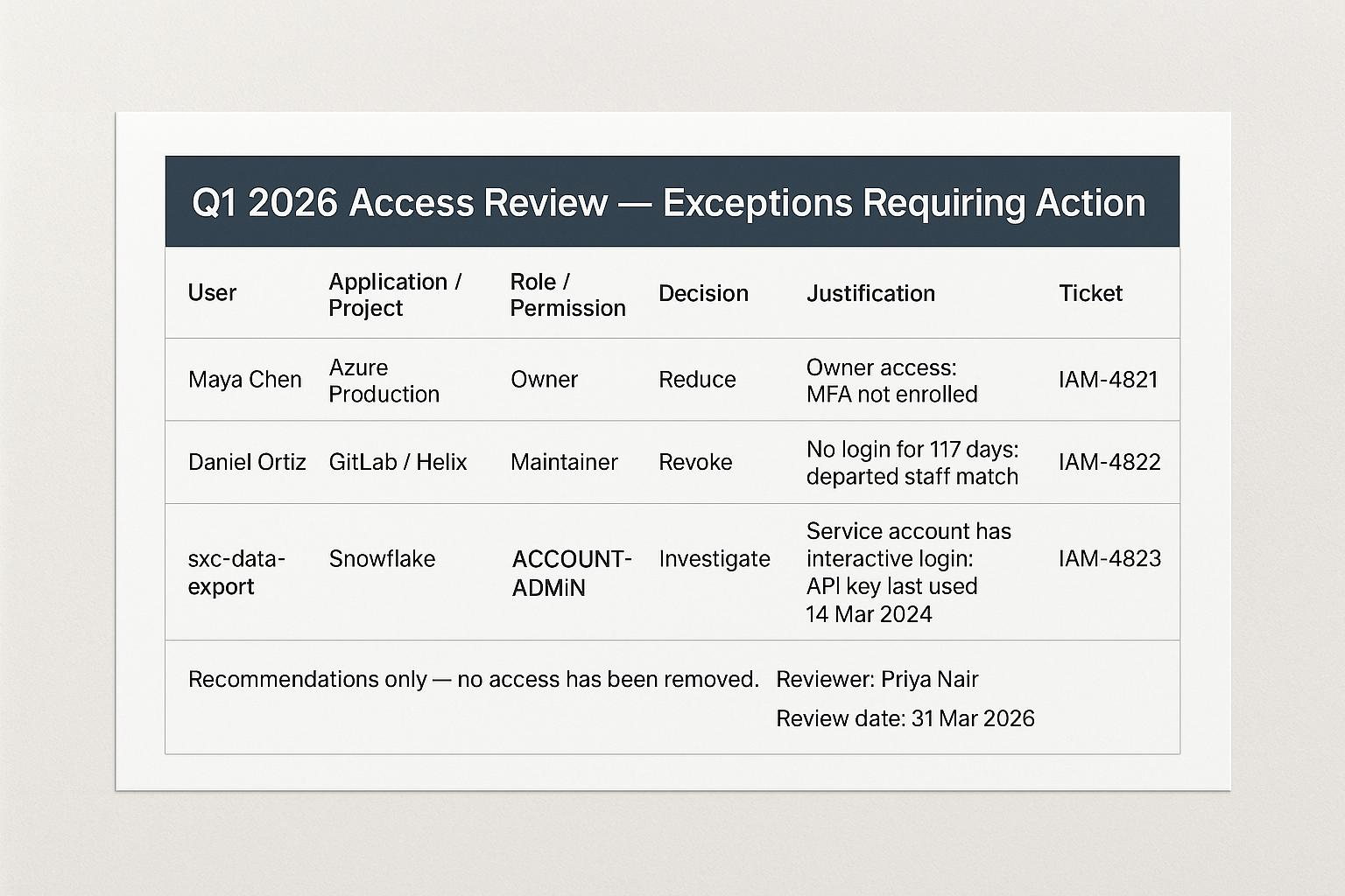The image size is (1345, 896).
Task: Select the "Review date: 31 Mar 2026" line
Action: 905,719
